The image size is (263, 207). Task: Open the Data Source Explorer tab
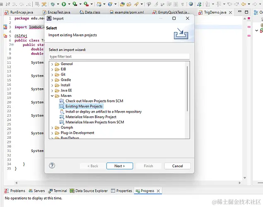coord(89,191)
